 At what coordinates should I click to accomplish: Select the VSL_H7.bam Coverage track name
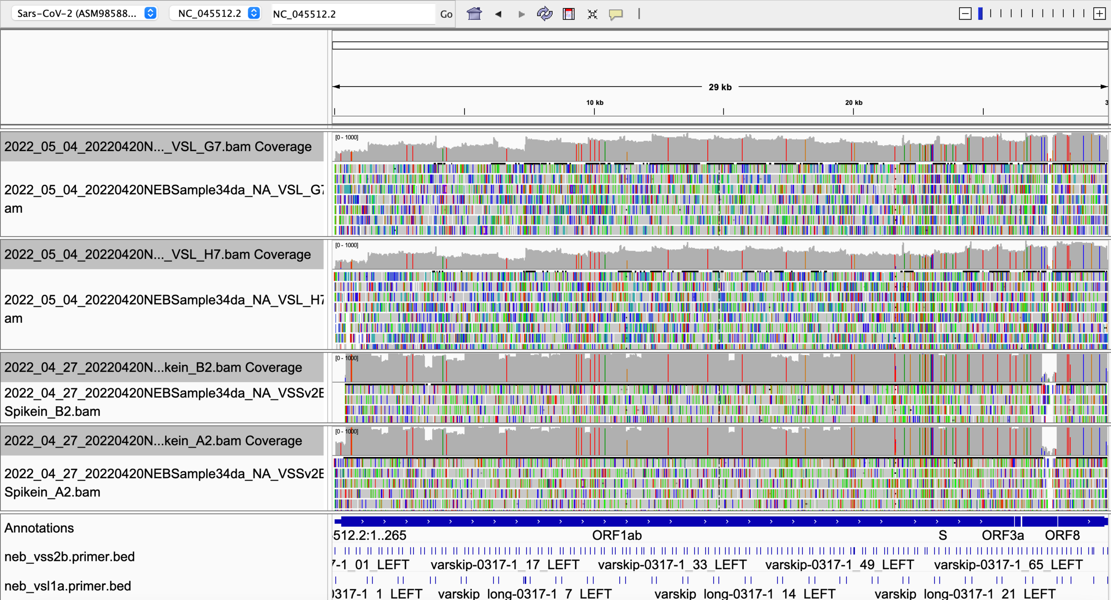[x=158, y=254]
